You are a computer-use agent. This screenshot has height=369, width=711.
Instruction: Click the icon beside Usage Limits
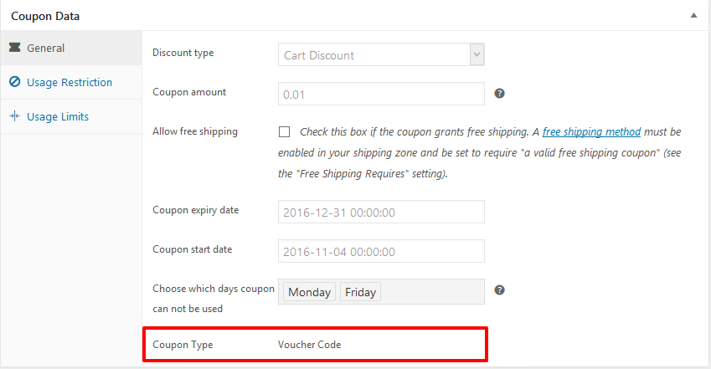coord(15,116)
